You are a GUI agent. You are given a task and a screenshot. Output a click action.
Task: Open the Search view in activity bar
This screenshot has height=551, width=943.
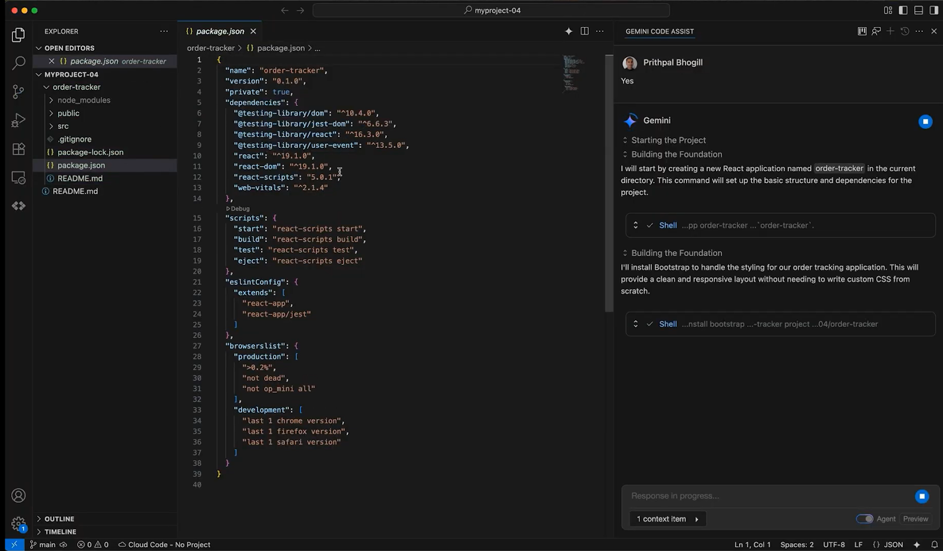pyautogui.click(x=18, y=63)
